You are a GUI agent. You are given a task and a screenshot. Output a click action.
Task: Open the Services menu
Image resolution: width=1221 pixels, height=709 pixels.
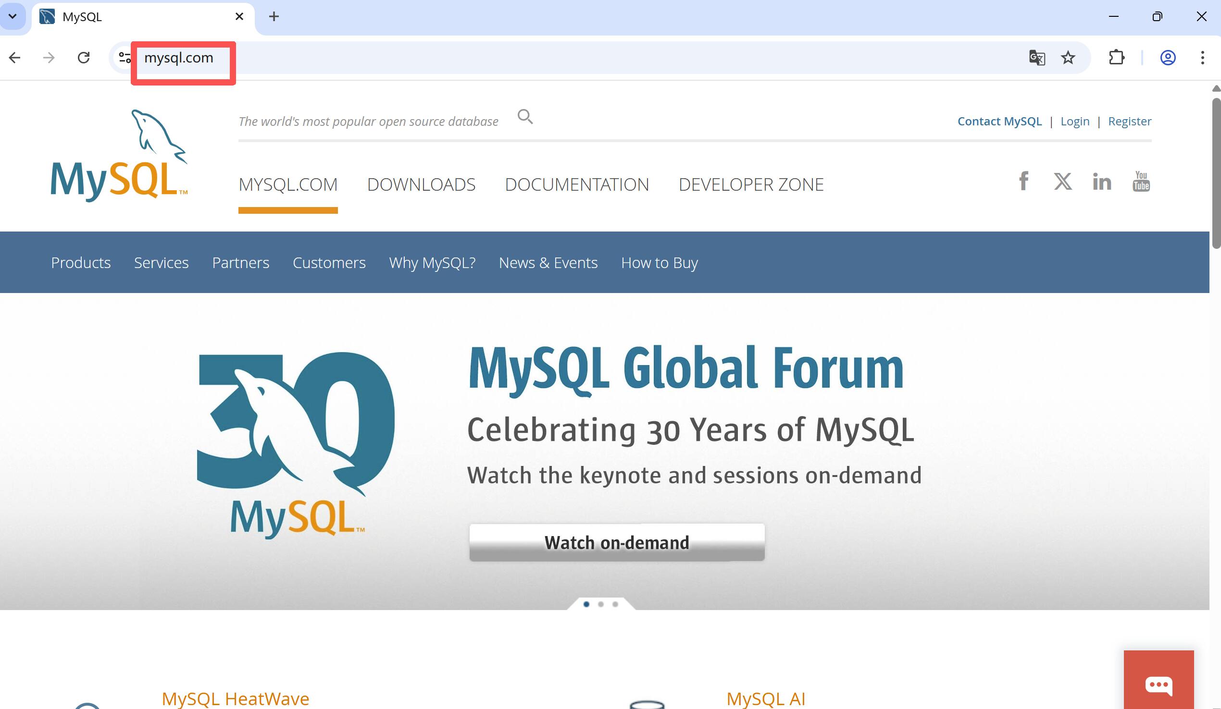[162, 262]
